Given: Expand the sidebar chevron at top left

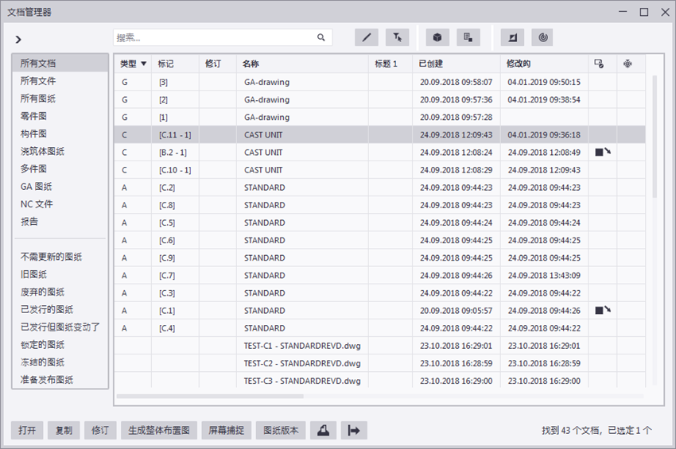Looking at the screenshot, I should click(x=18, y=39).
